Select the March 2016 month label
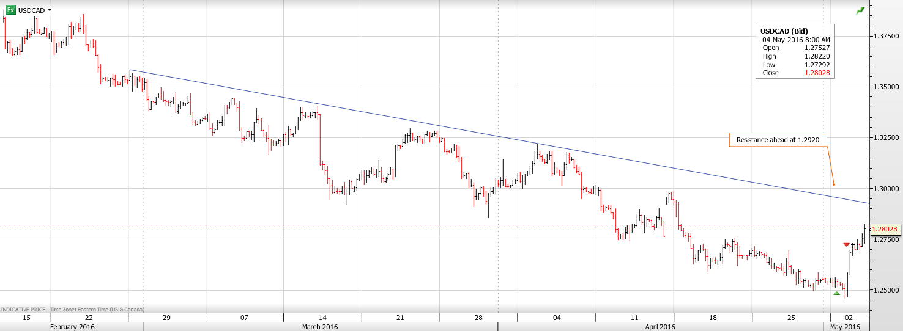Viewport: 903px width, 331px height. pyautogui.click(x=320, y=327)
